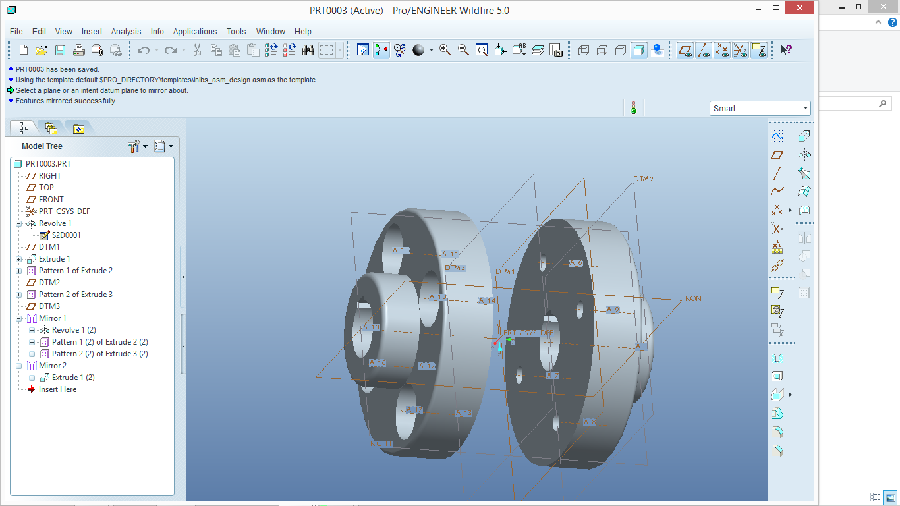Collapse Mirror 1 in Model Tree
This screenshot has width=900, height=506.
point(19,318)
